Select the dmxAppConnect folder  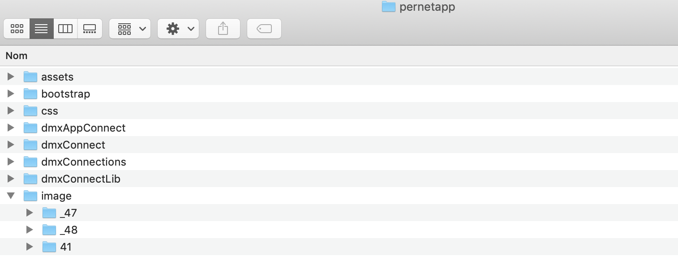click(x=83, y=128)
